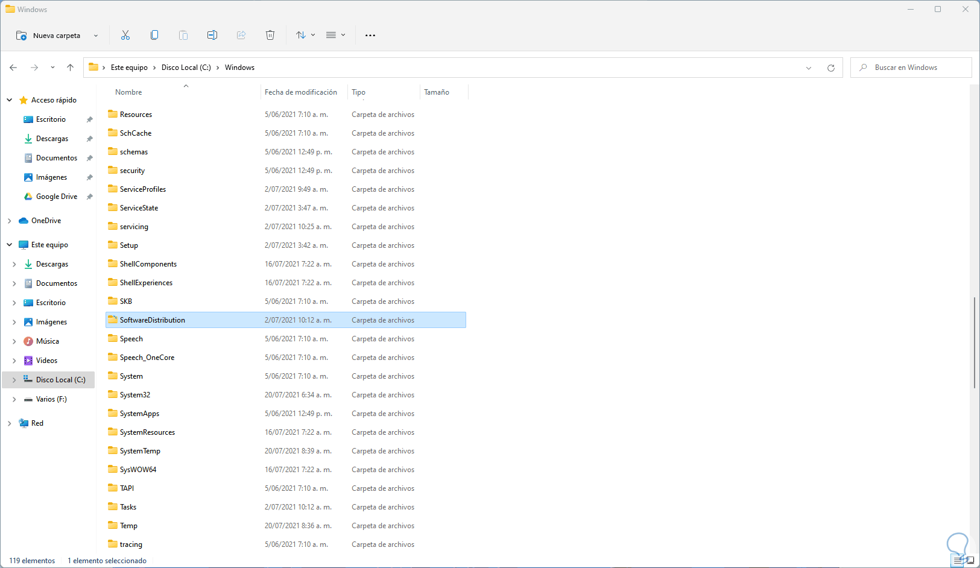Click the Rename icon in toolbar
The width and height of the screenshot is (980, 568).
coord(212,36)
